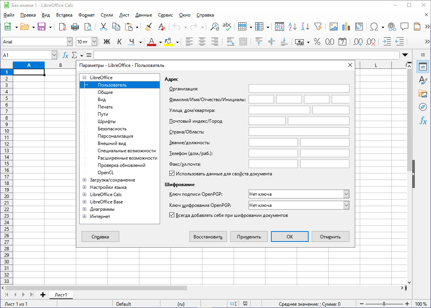
Task: Toggle Всегда добавлять себя при шифровании checkbox
Action: (x=172, y=215)
